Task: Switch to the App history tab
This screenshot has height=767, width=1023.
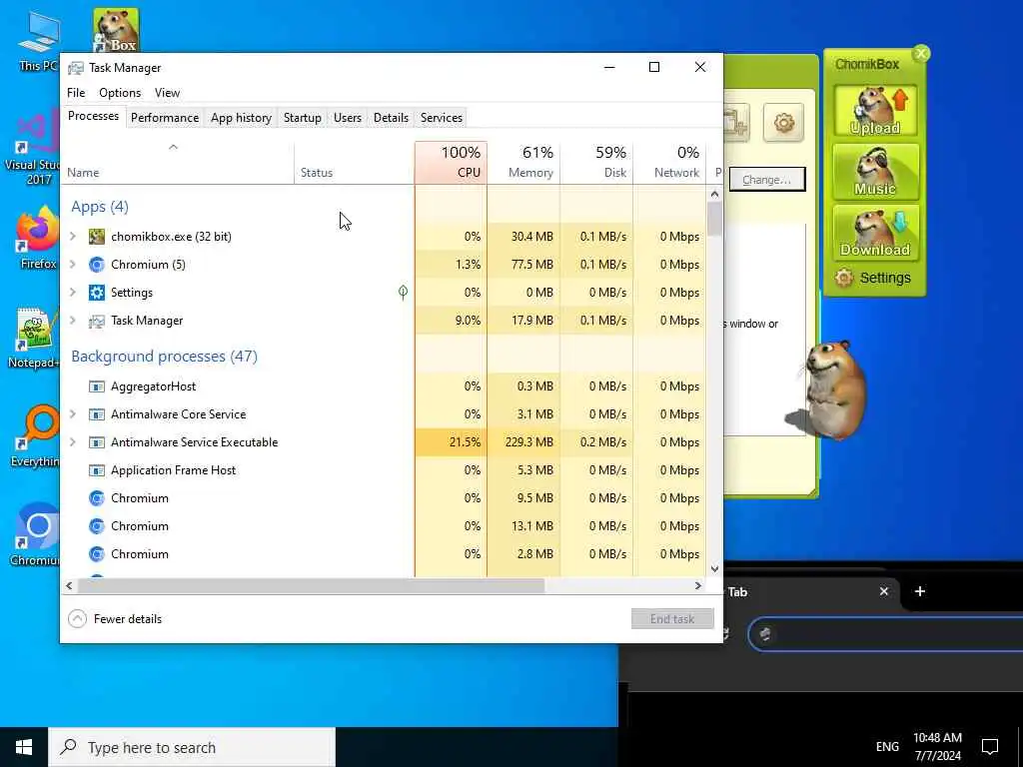Action: (241, 118)
